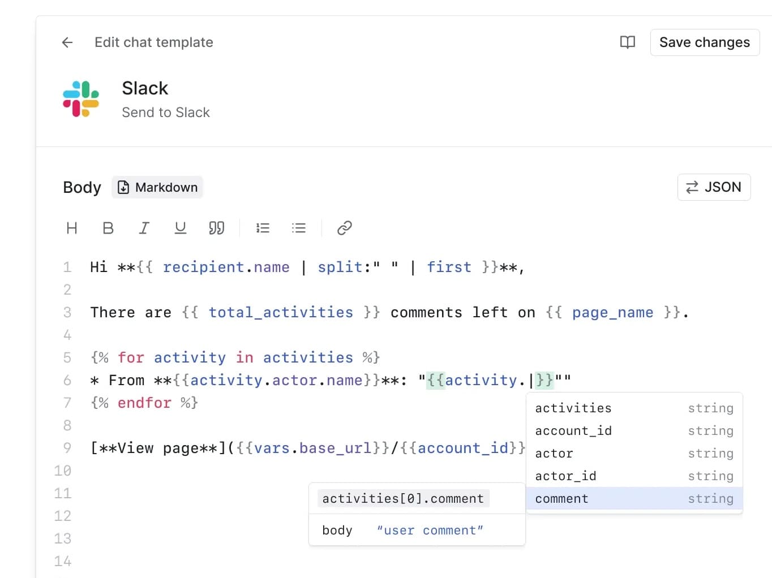
Task: Navigate back with the arrow icon
Action: [x=67, y=42]
